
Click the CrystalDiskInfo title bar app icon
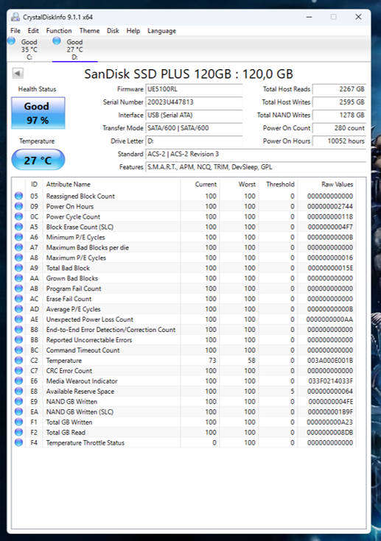coord(15,17)
